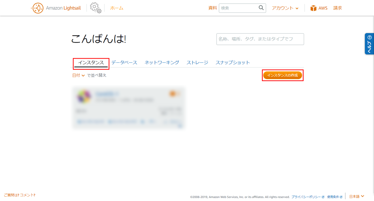Switch to the ストレージ tab

pyautogui.click(x=197, y=63)
